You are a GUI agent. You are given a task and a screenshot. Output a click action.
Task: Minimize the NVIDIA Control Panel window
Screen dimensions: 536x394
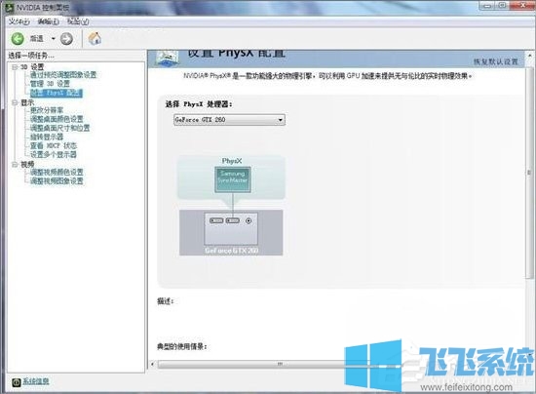pos(486,5)
